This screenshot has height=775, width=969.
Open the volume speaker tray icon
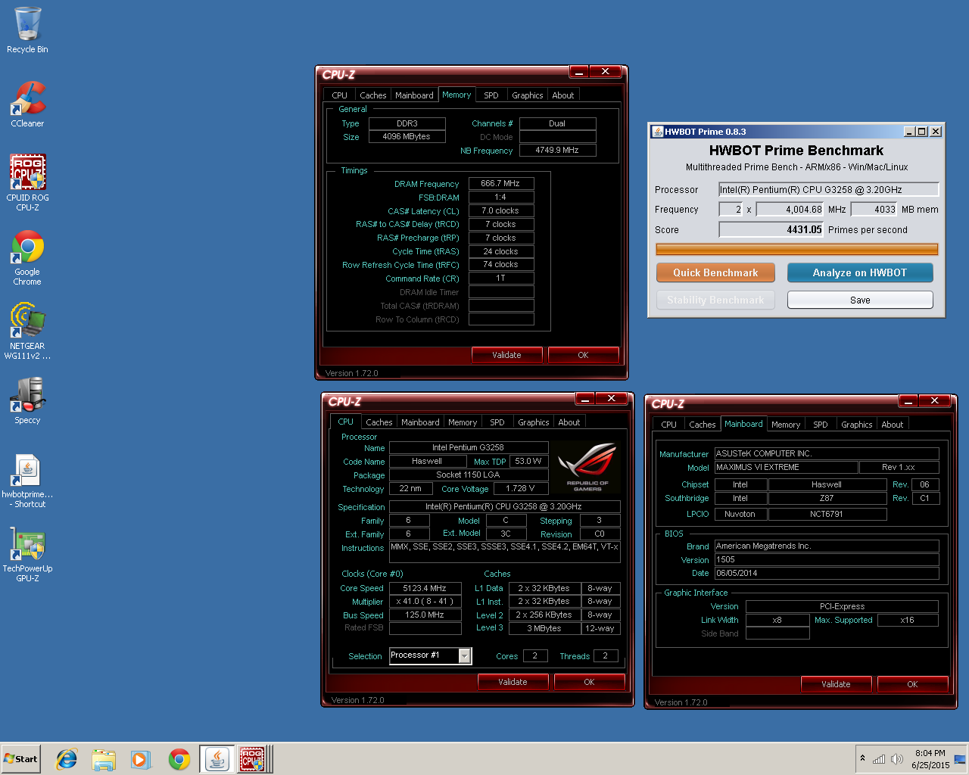pyautogui.click(x=897, y=759)
